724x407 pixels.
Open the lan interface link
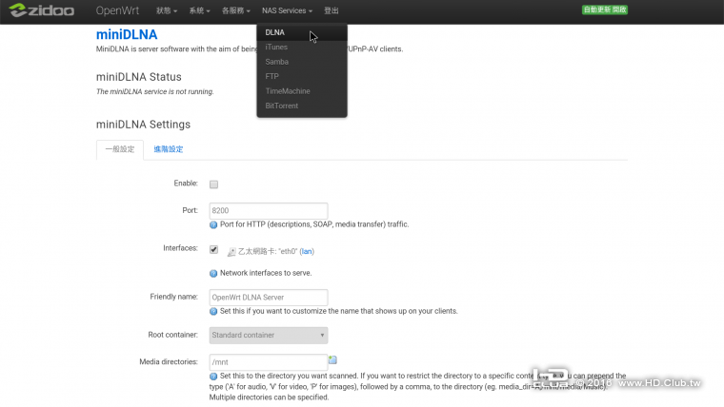(x=307, y=252)
